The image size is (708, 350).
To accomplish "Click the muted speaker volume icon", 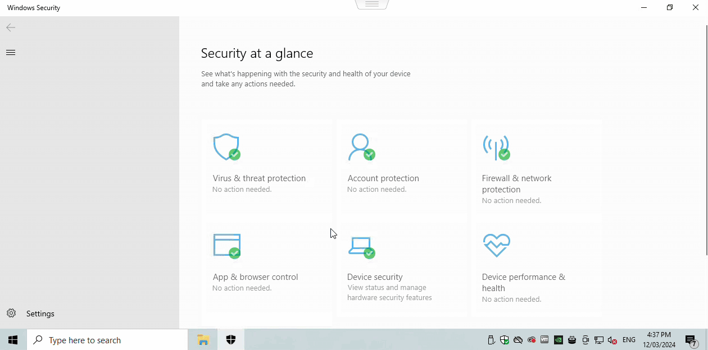I will 612,340.
